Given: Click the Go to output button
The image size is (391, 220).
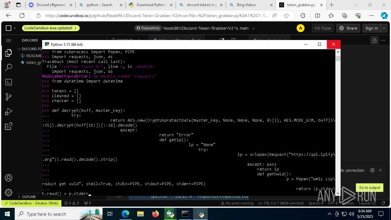Looking at the screenshot, I should (x=369, y=188).
